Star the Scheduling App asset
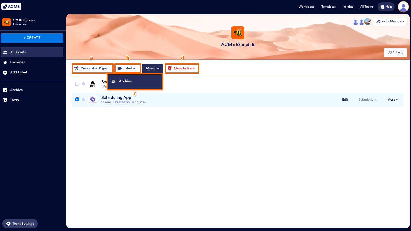Screen dimensions: 411x231 click(84, 99)
